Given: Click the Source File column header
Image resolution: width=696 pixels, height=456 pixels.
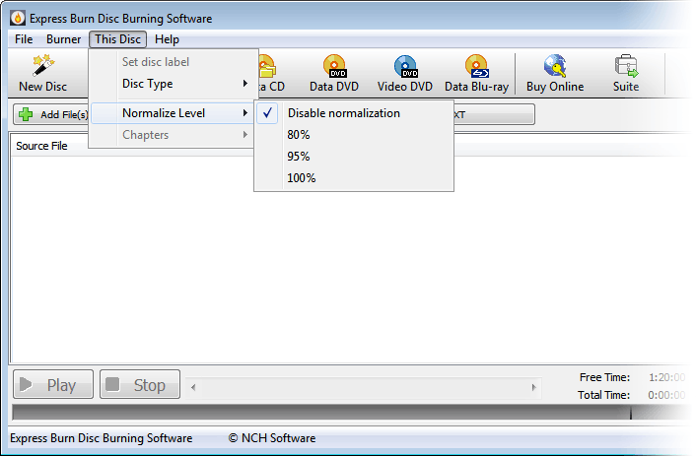Looking at the screenshot, I should pos(41,146).
